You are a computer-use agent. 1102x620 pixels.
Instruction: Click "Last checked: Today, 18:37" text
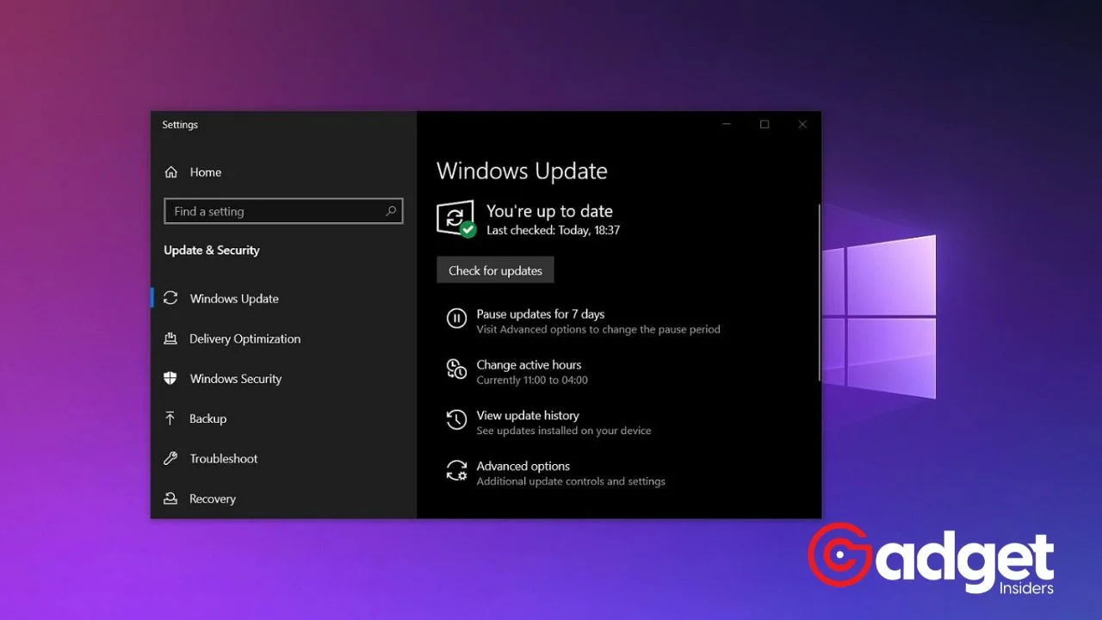point(553,231)
